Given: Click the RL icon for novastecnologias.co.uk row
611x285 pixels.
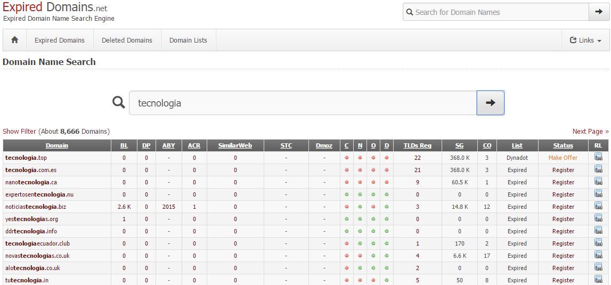Looking at the screenshot, I should [x=598, y=256].
